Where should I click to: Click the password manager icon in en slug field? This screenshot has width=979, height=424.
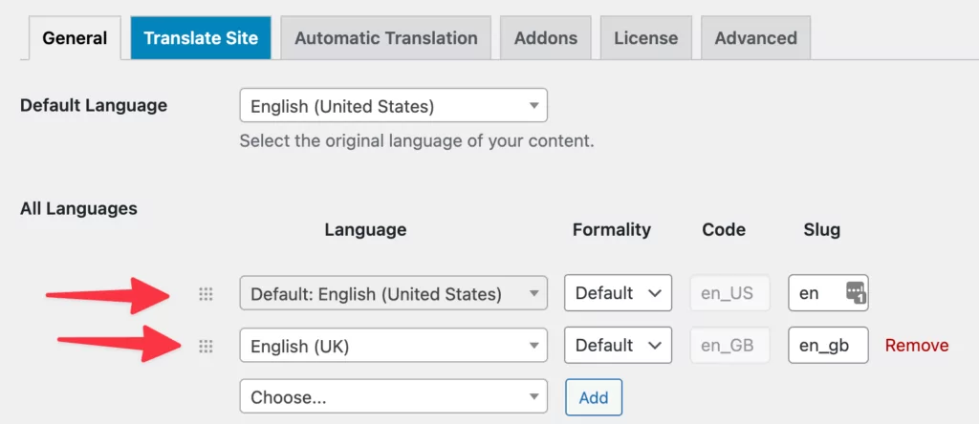coord(856,292)
